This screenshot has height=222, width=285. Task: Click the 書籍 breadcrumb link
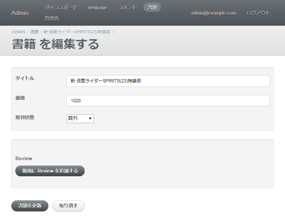tap(34, 32)
